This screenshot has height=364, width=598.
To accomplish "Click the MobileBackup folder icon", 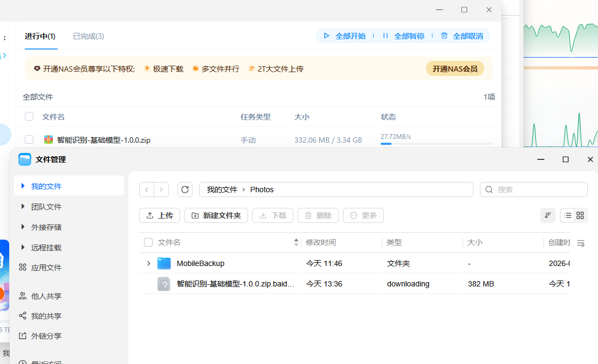I will (x=164, y=263).
